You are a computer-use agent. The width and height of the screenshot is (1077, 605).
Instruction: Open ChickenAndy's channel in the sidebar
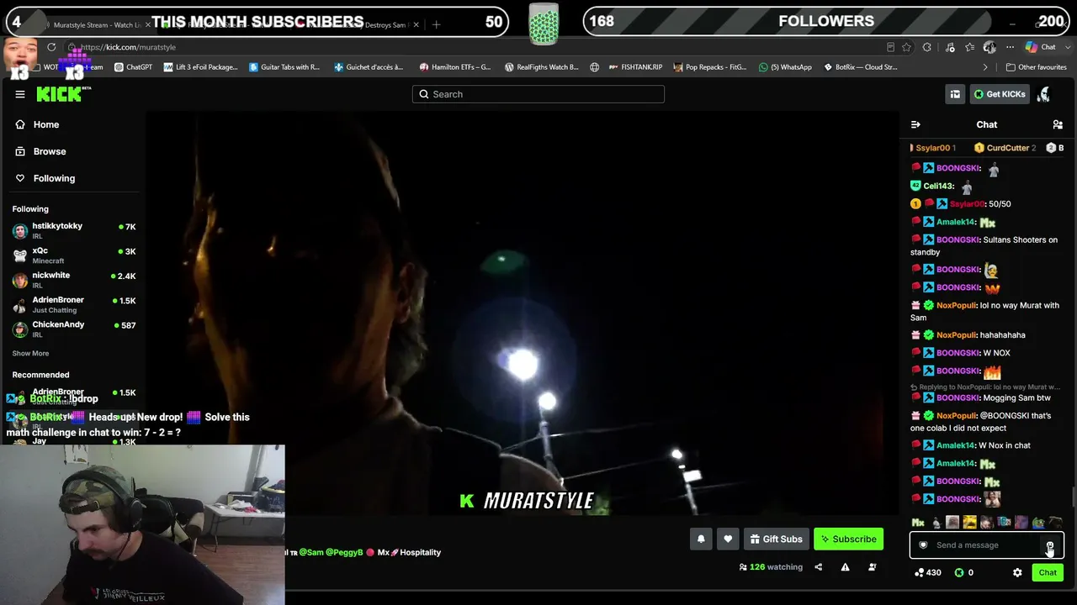pos(74,329)
